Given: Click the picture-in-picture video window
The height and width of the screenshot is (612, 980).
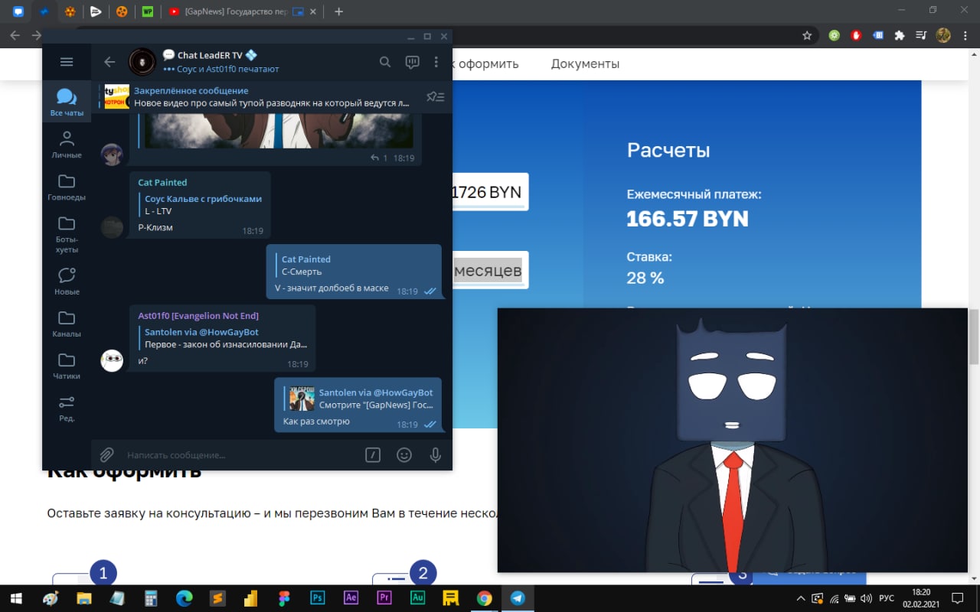Looking at the screenshot, I should coord(732,440).
